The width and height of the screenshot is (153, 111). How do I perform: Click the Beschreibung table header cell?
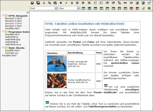click(81, 53)
